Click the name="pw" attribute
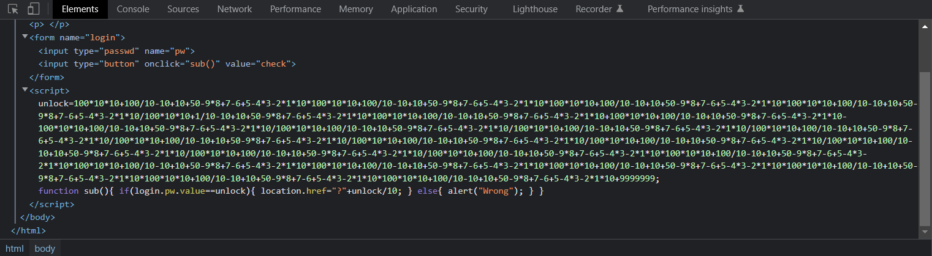The image size is (932, 256). [x=167, y=51]
